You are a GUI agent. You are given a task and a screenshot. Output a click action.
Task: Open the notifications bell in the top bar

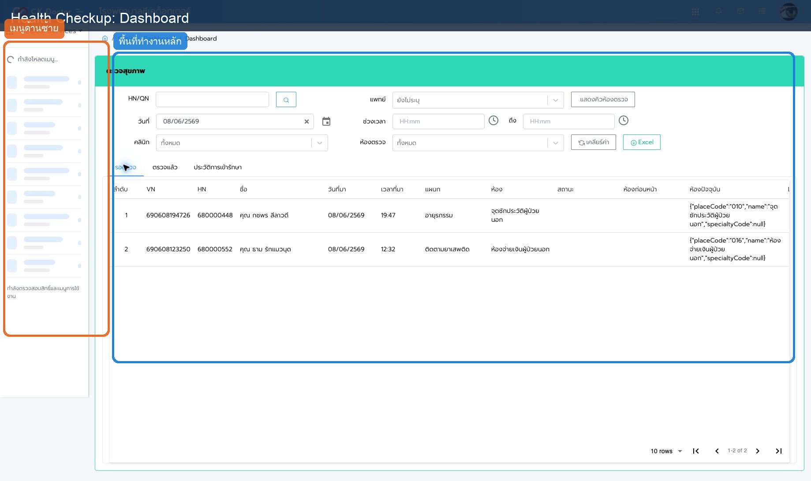tap(719, 11)
